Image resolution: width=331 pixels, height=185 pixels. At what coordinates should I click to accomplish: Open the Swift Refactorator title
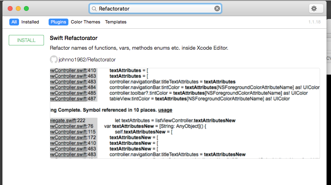coord(74,38)
